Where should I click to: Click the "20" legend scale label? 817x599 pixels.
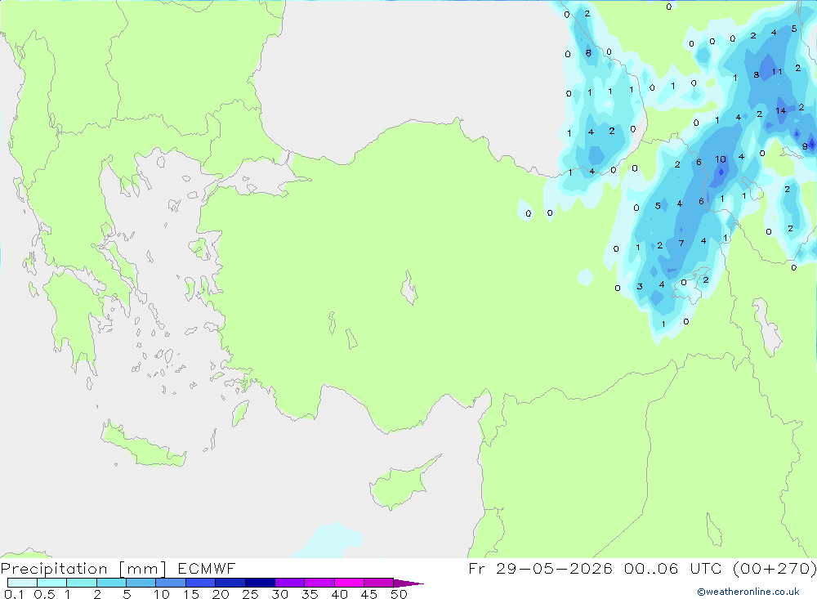(221, 594)
